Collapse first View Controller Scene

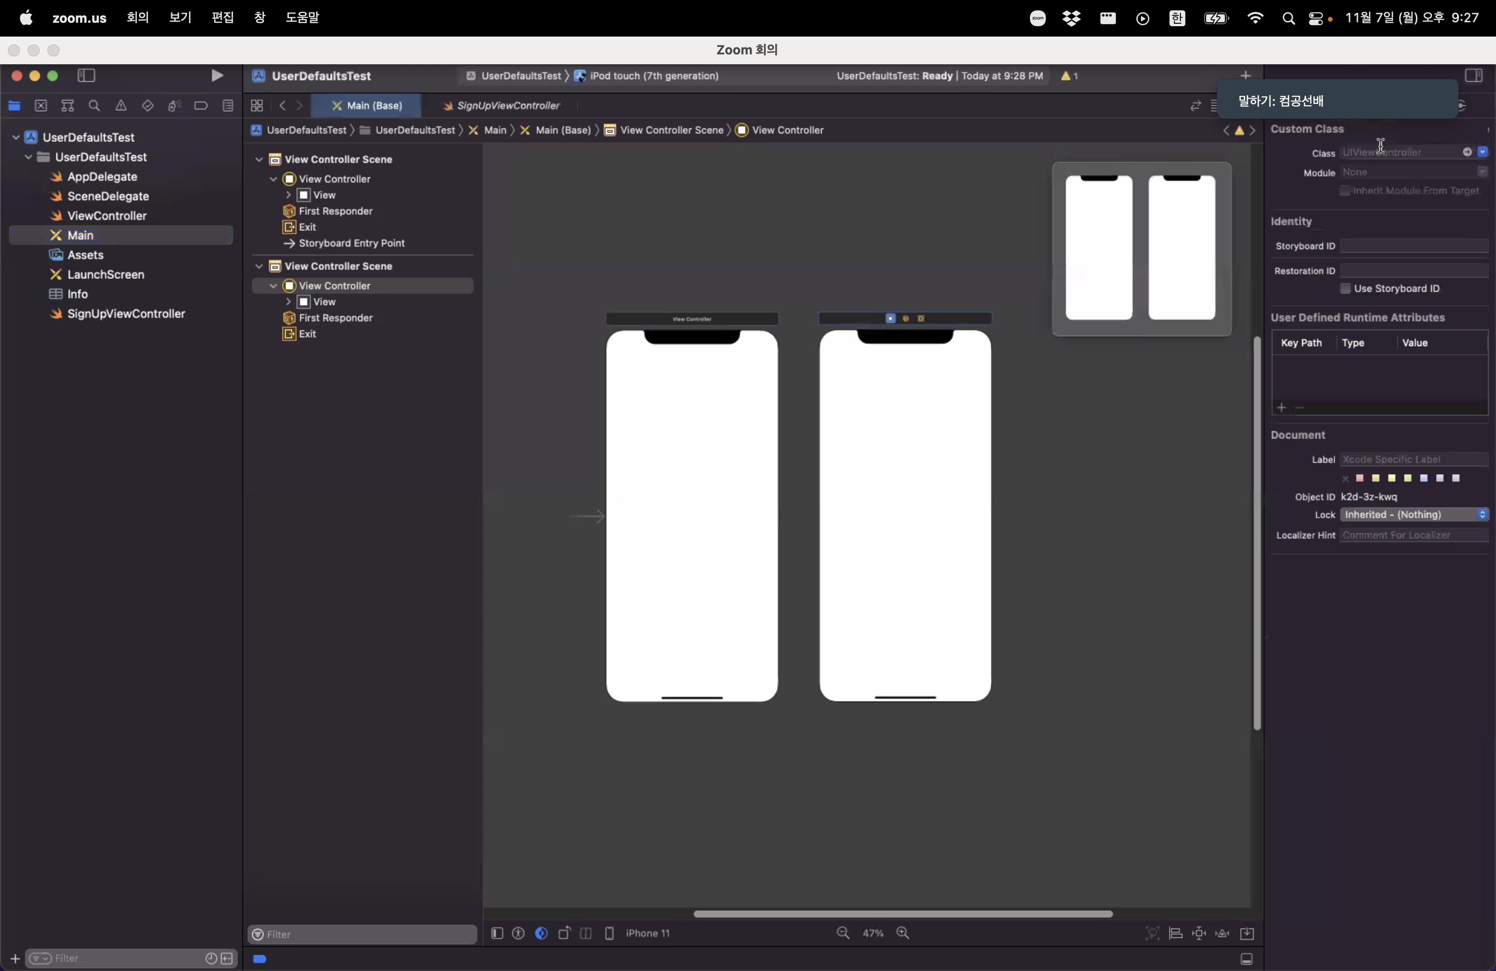pos(259,160)
